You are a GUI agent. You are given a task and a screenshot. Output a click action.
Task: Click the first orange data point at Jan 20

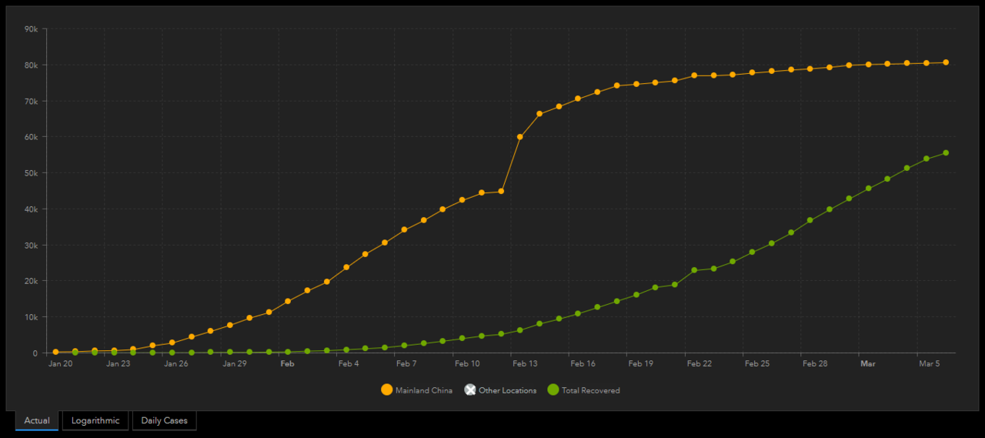click(x=55, y=352)
